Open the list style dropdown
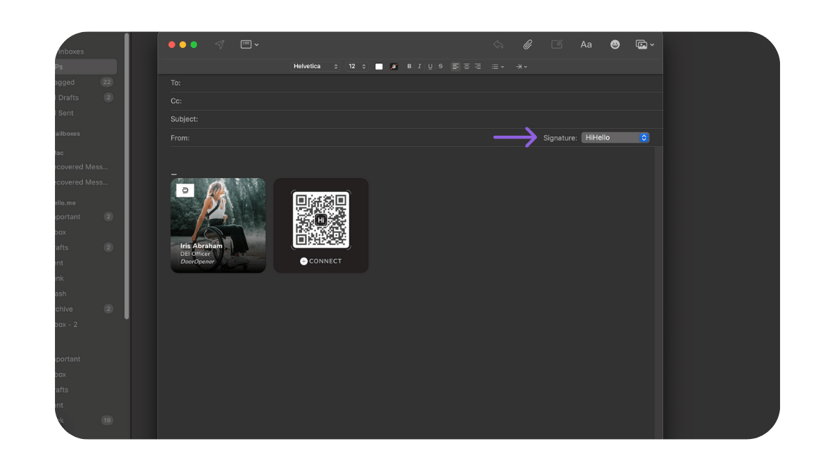 (x=498, y=67)
